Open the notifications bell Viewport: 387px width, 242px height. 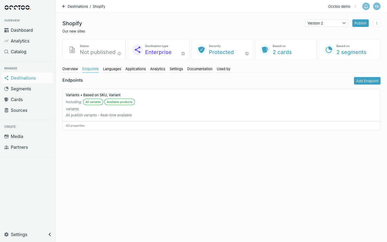(x=366, y=6)
